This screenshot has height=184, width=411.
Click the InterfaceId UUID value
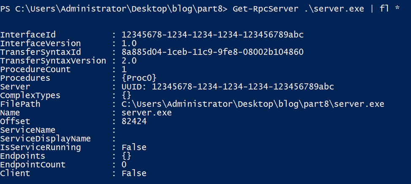point(212,35)
